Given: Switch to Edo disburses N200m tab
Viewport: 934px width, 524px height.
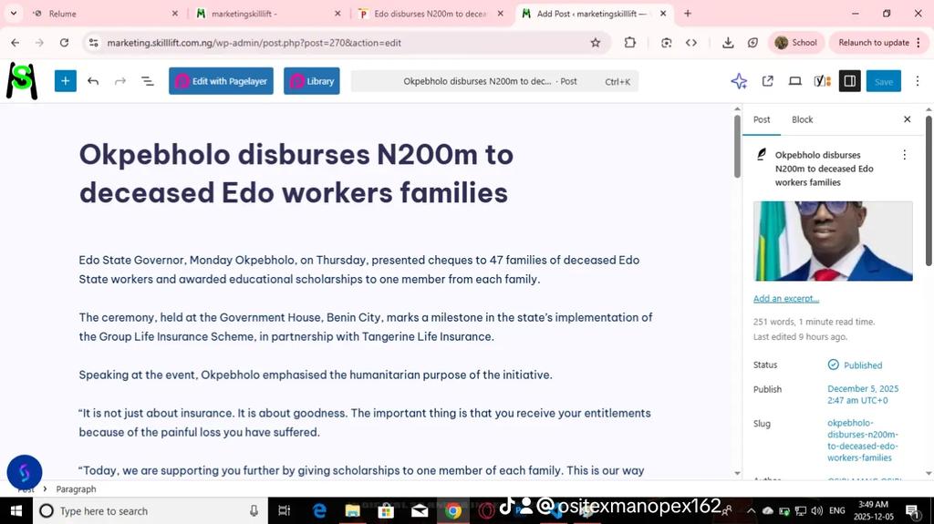Looking at the screenshot, I should coord(431,13).
